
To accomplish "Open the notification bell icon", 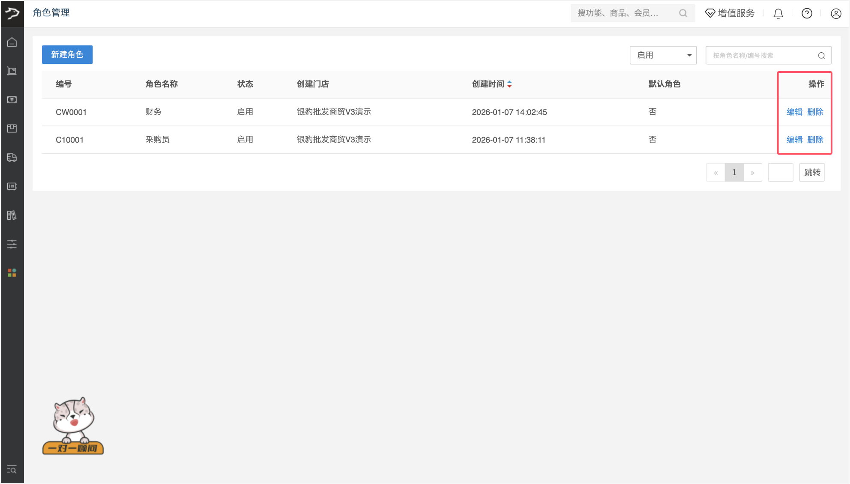I will point(778,14).
